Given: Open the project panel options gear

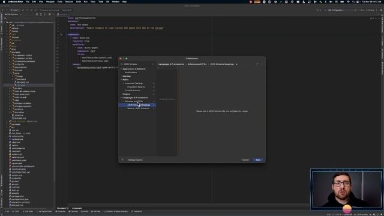Looking at the screenshot, I should click(49, 14).
